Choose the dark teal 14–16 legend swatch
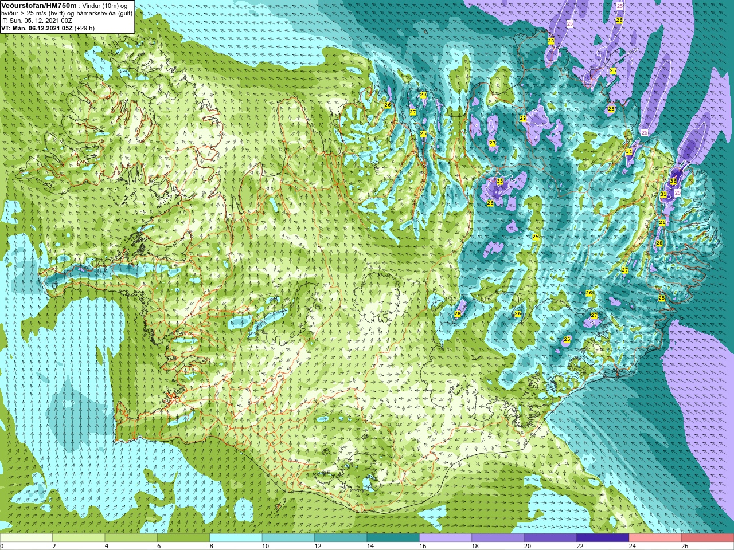734x550 pixels. coord(393,538)
